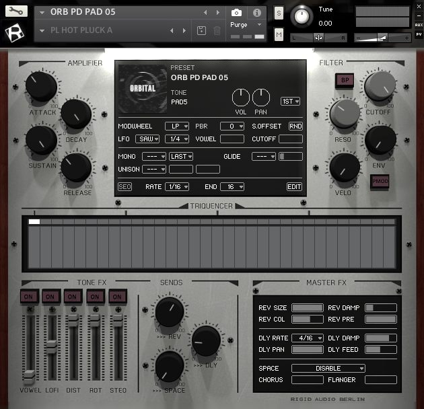Click the RELEASE knob

click(76, 168)
